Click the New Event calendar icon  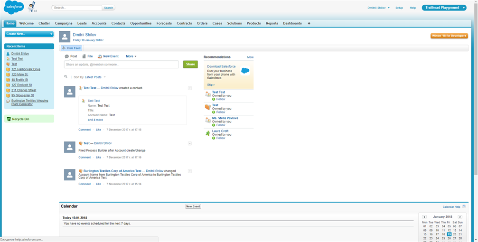tap(99, 56)
